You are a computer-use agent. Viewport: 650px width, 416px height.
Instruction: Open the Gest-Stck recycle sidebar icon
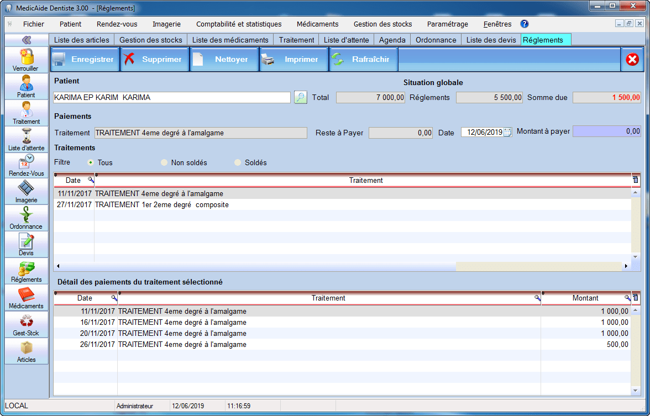(x=26, y=325)
